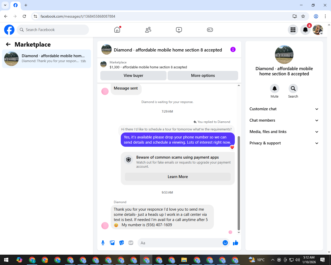The height and width of the screenshot is (265, 331).
Task: Open the Windows notification center icon
Action: [x=322, y=260]
